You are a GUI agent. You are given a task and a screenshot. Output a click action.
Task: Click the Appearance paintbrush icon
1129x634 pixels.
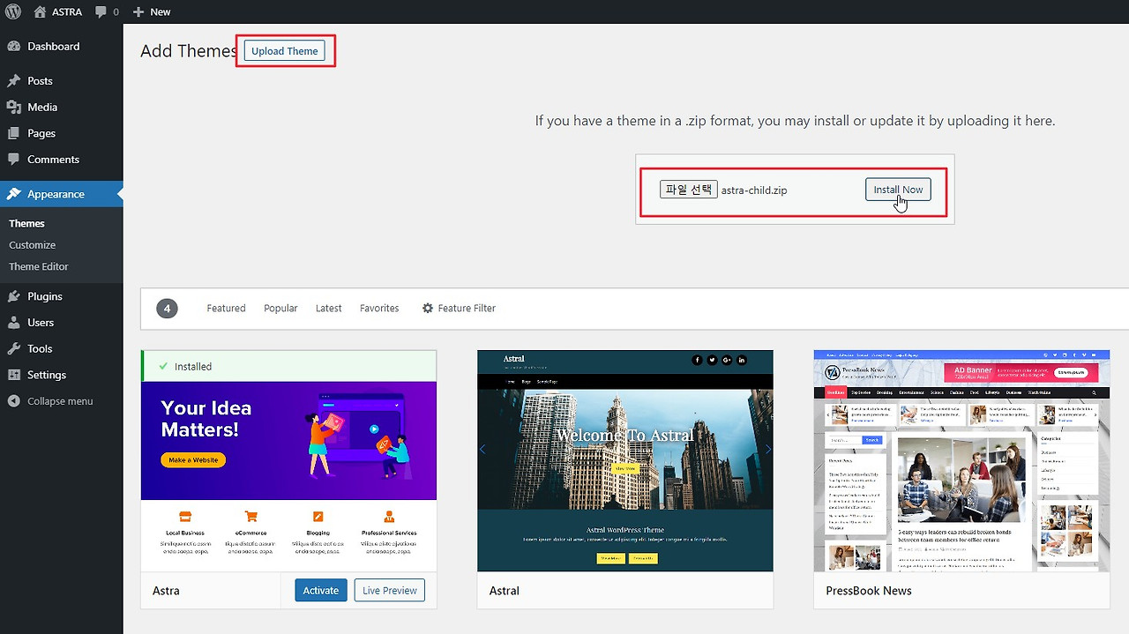(x=13, y=194)
